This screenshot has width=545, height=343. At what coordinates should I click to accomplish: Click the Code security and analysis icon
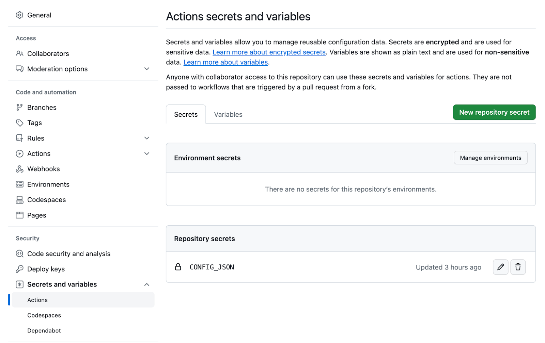20,254
